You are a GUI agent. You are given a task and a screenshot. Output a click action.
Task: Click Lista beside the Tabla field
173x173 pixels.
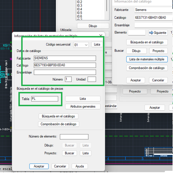[83, 99]
